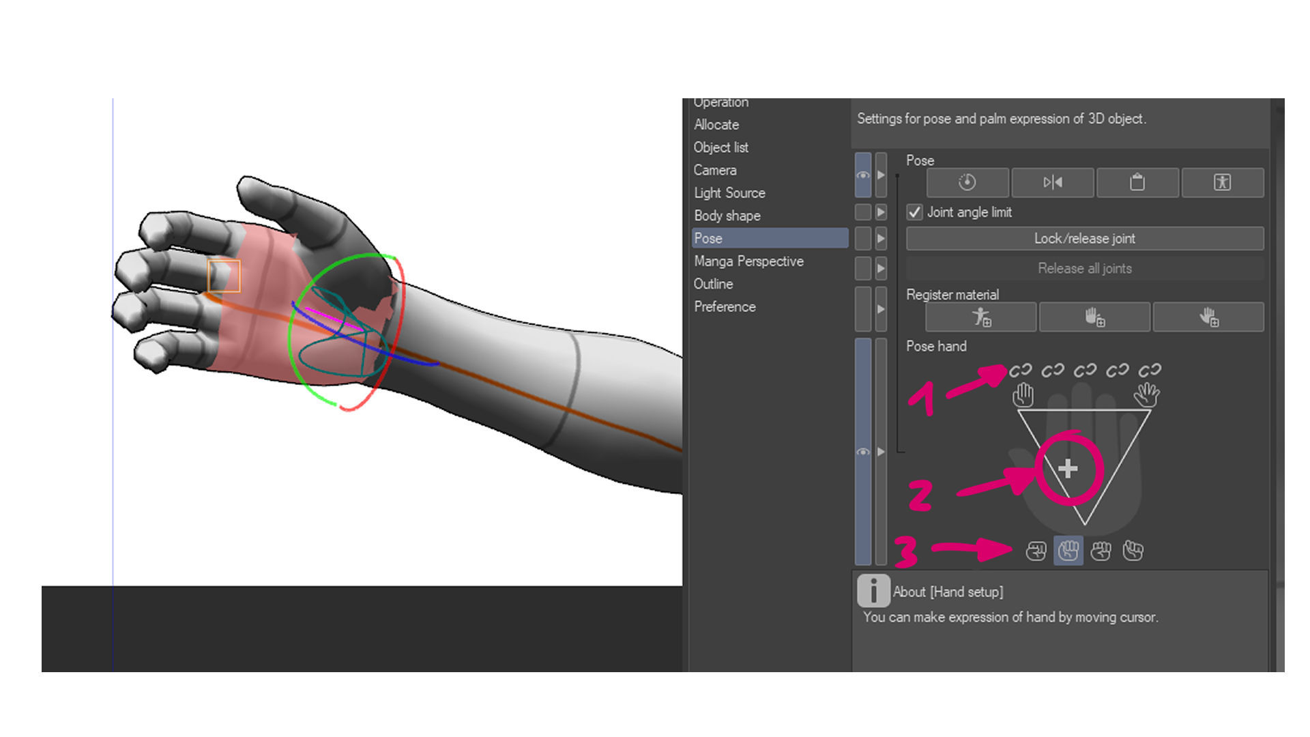
Task: Click the first finger lock chain link
Action: point(1020,370)
